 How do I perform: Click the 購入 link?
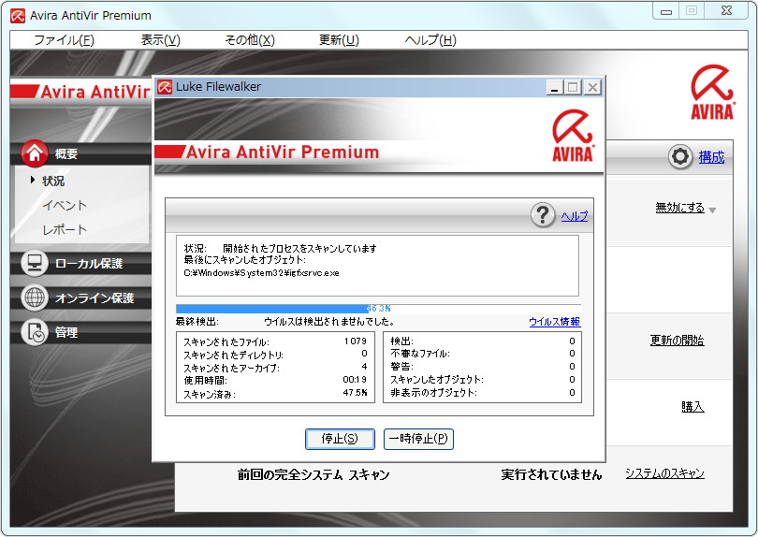coord(692,407)
